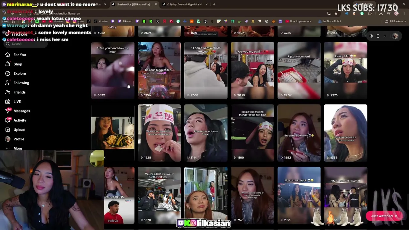Screen dimensions: 409x230
Task: Open the "Crazy TTS" video
Action: pos(345,71)
